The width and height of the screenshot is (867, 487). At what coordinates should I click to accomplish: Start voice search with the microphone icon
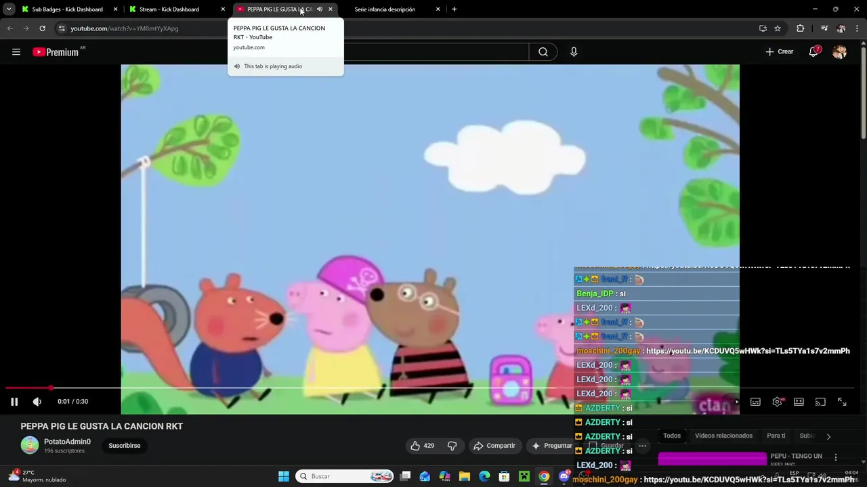point(574,52)
